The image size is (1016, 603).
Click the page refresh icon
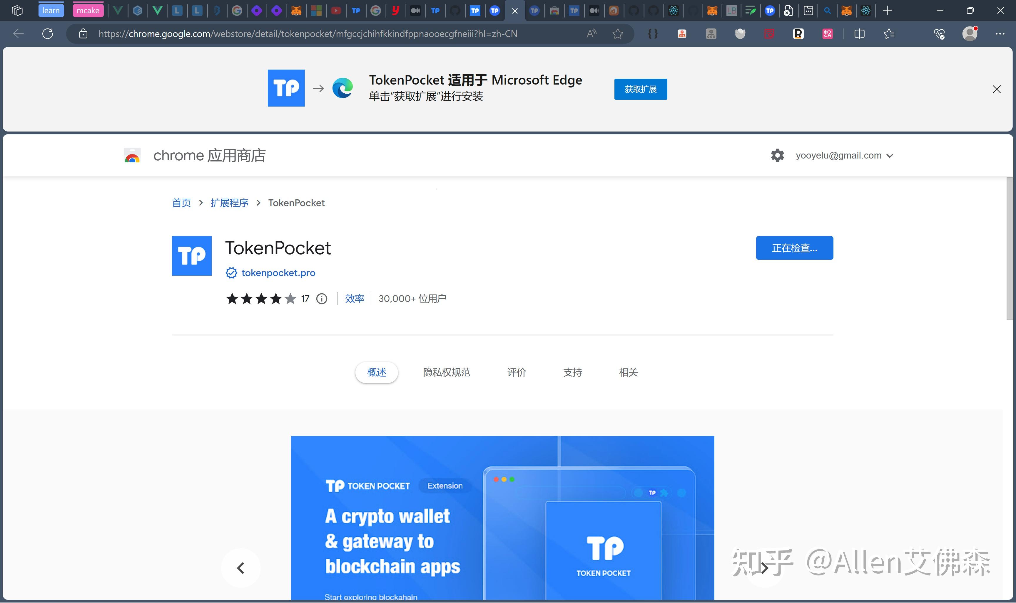coord(48,34)
